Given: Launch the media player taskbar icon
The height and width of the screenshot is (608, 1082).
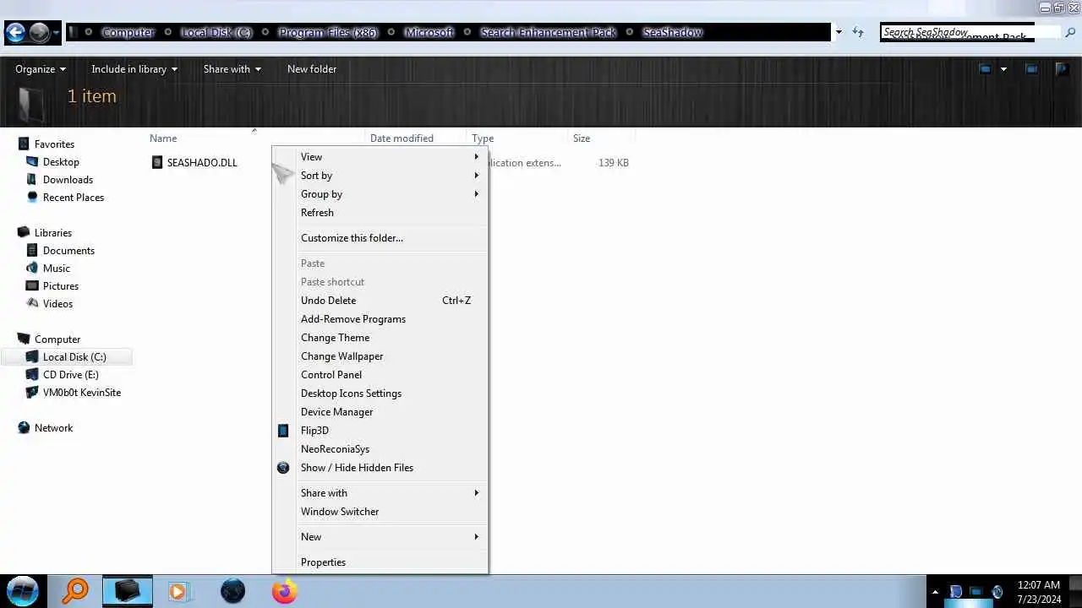Looking at the screenshot, I should (x=178, y=591).
